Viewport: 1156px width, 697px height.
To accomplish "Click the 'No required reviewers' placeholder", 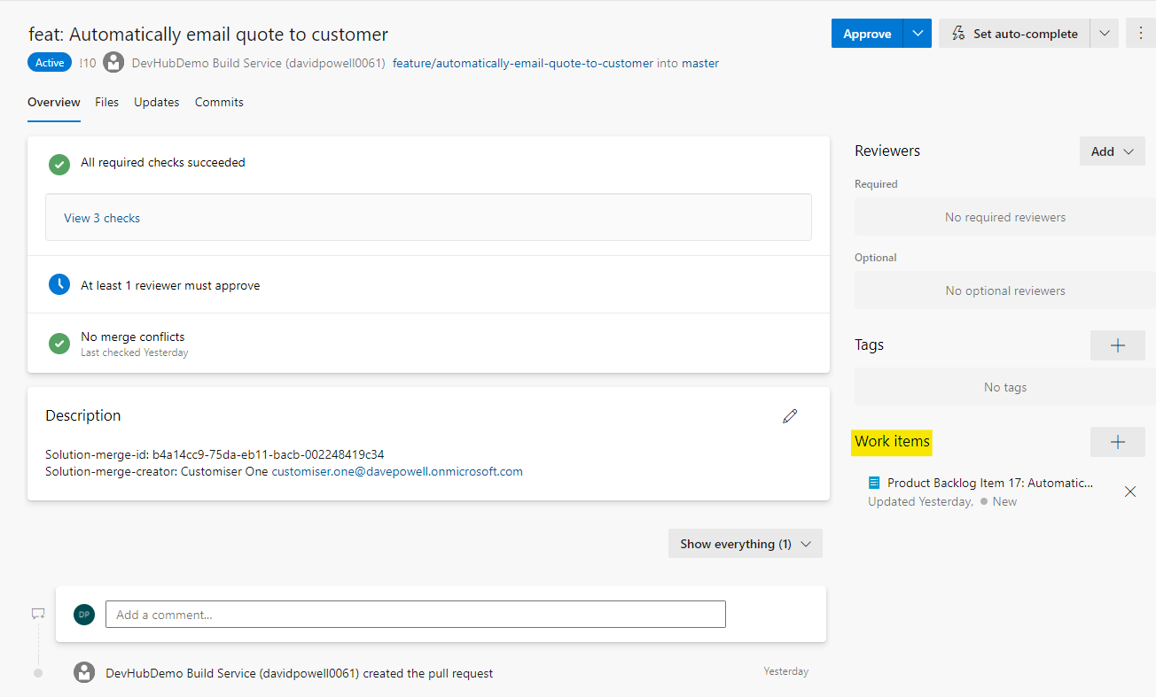I will (x=1005, y=217).
